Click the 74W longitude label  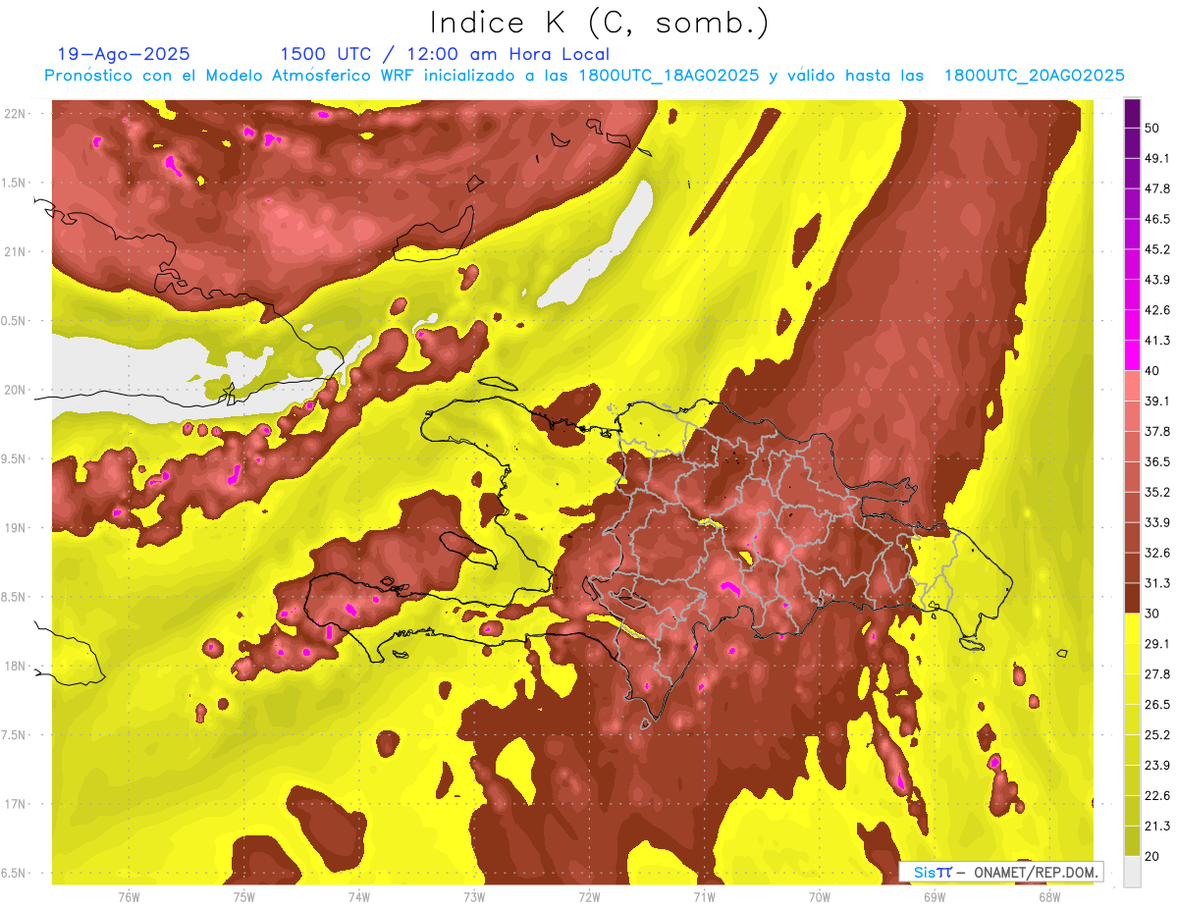[358, 896]
